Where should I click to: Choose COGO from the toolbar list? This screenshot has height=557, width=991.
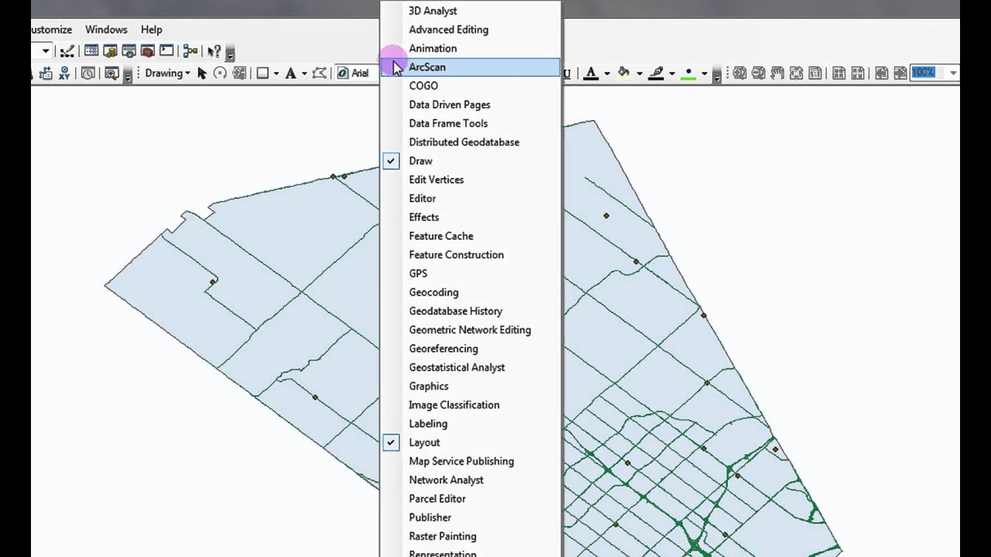(470, 86)
